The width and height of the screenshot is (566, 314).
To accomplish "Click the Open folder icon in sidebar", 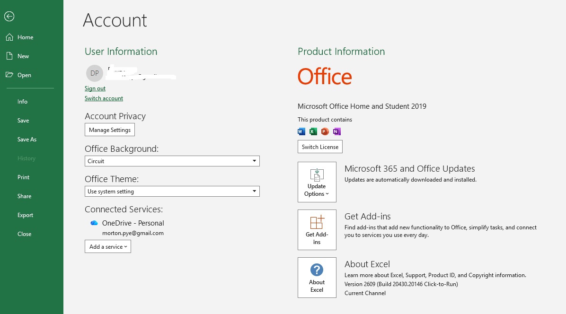I will (x=9, y=75).
